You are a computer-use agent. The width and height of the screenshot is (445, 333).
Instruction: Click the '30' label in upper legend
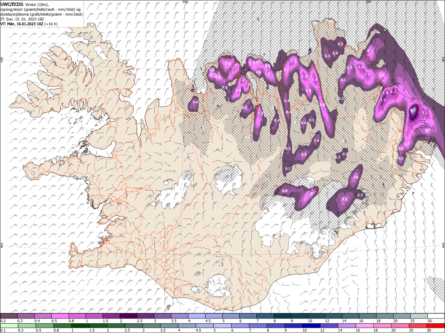coord(429,321)
